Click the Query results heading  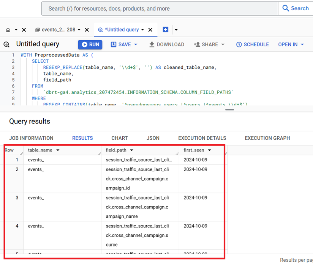point(30,121)
